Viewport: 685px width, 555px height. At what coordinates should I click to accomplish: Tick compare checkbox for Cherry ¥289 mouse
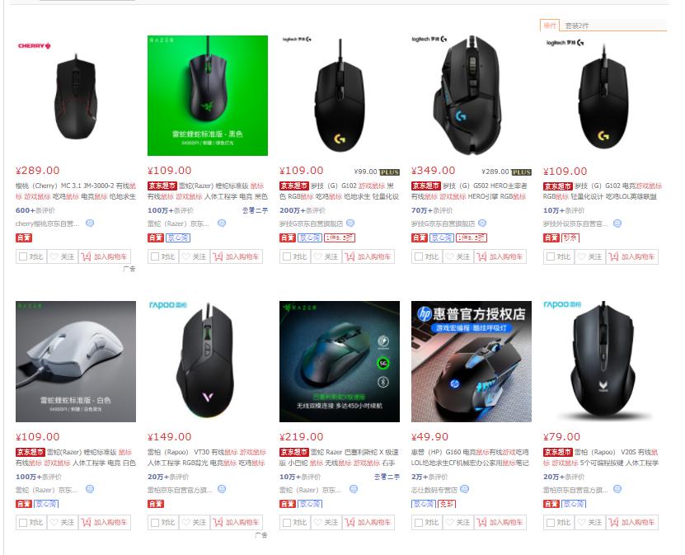click(x=23, y=256)
